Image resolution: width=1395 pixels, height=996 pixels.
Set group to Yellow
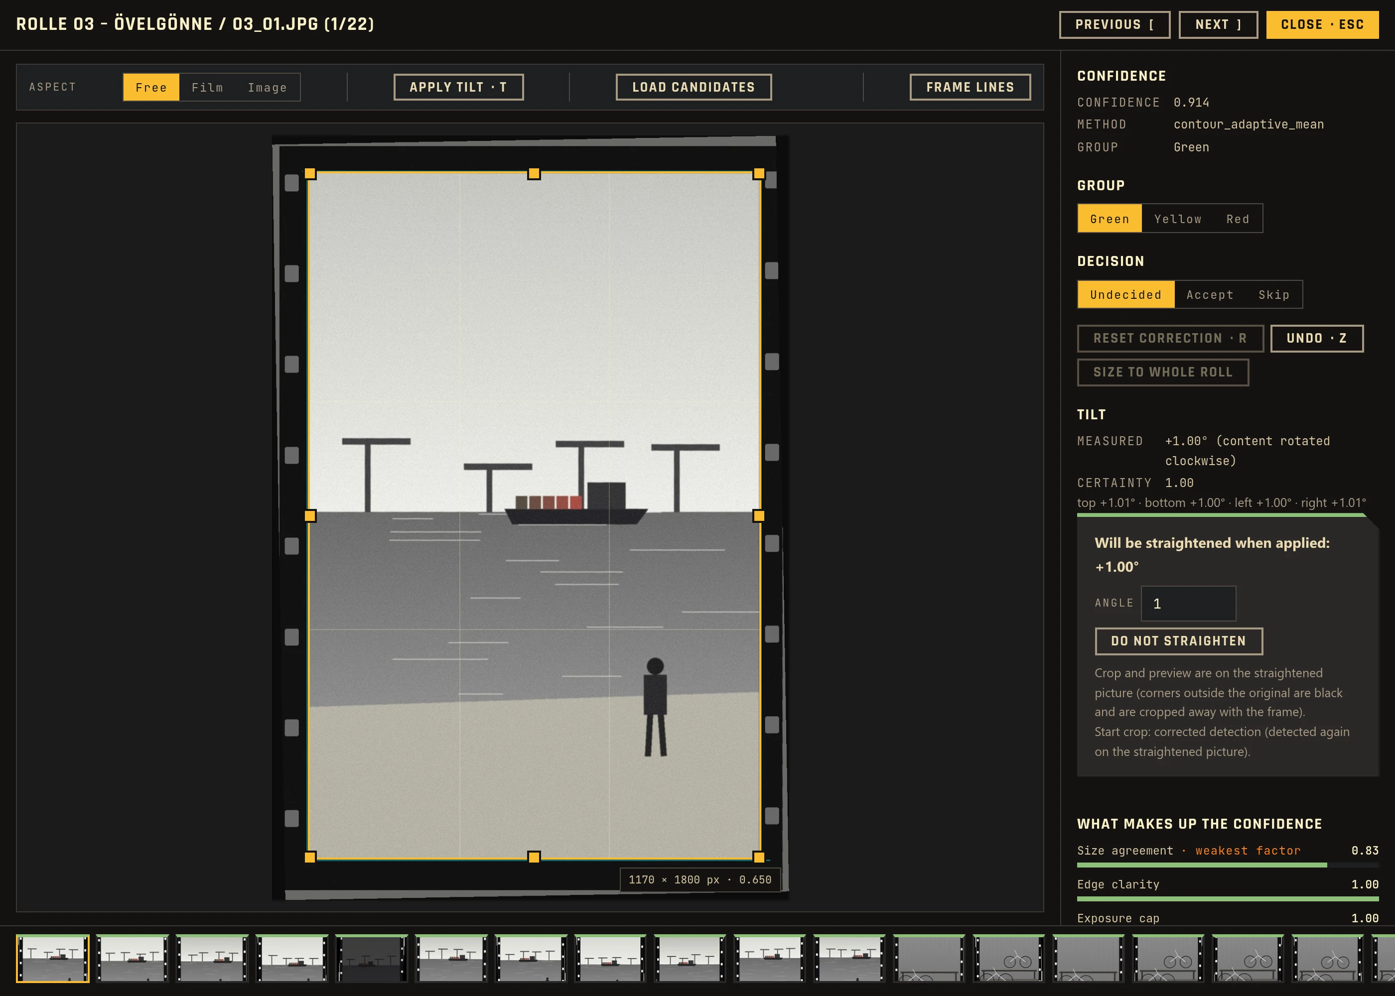(1177, 218)
